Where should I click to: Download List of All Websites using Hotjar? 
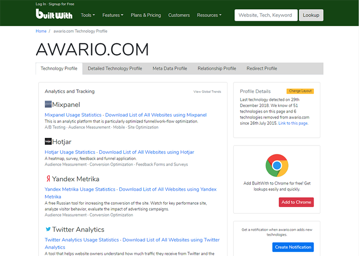point(147,152)
